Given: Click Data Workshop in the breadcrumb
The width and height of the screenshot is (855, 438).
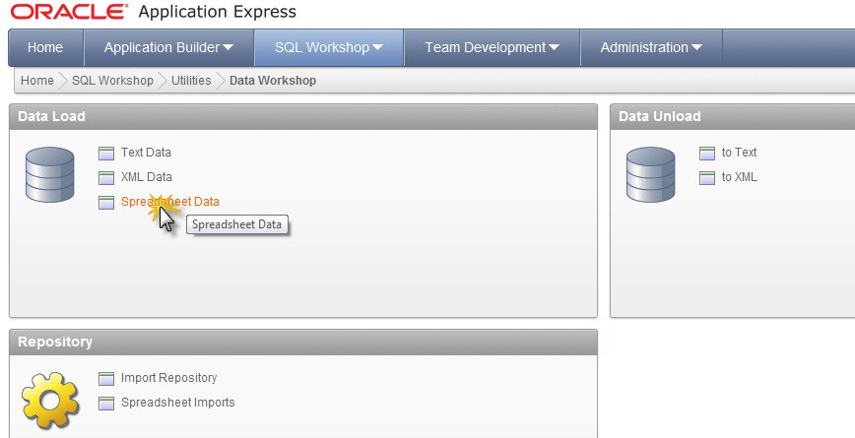Looking at the screenshot, I should 273,81.
